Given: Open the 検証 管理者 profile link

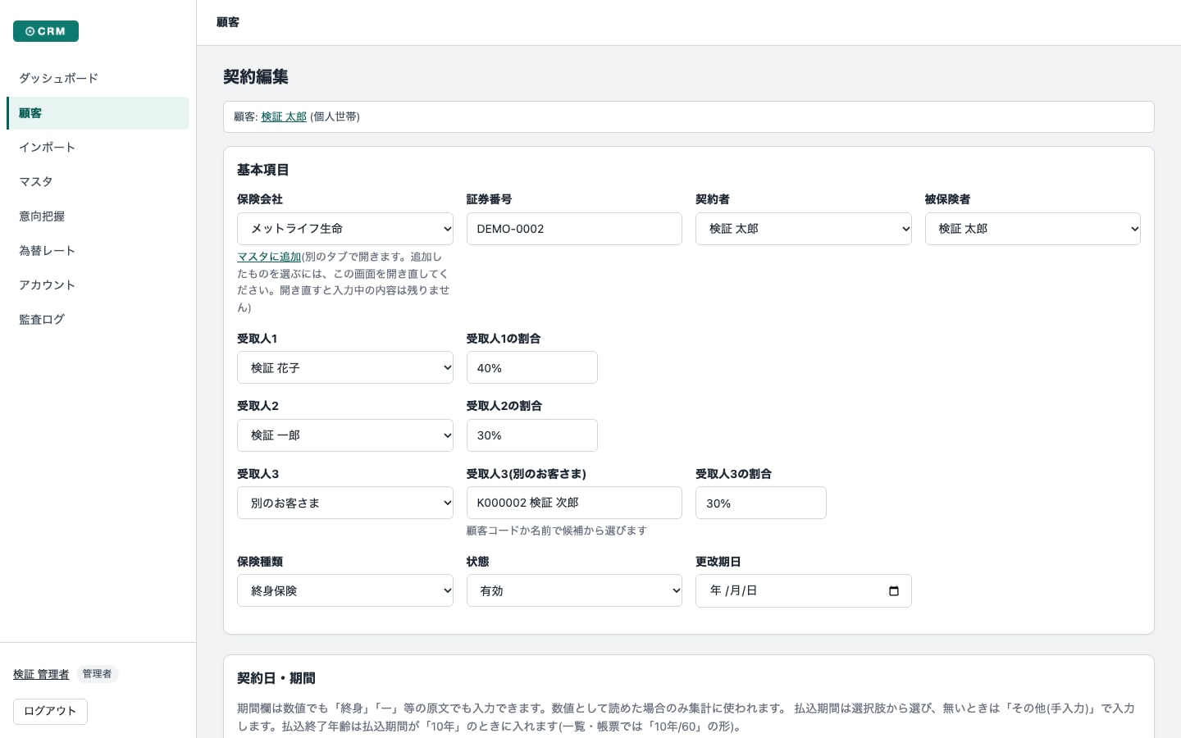Looking at the screenshot, I should (41, 674).
